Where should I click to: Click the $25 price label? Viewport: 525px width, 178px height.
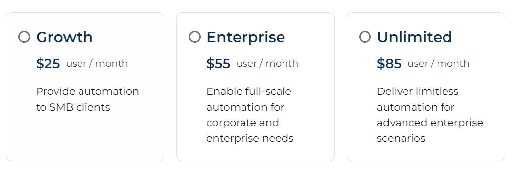pyautogui.click(x=48, y=63)
